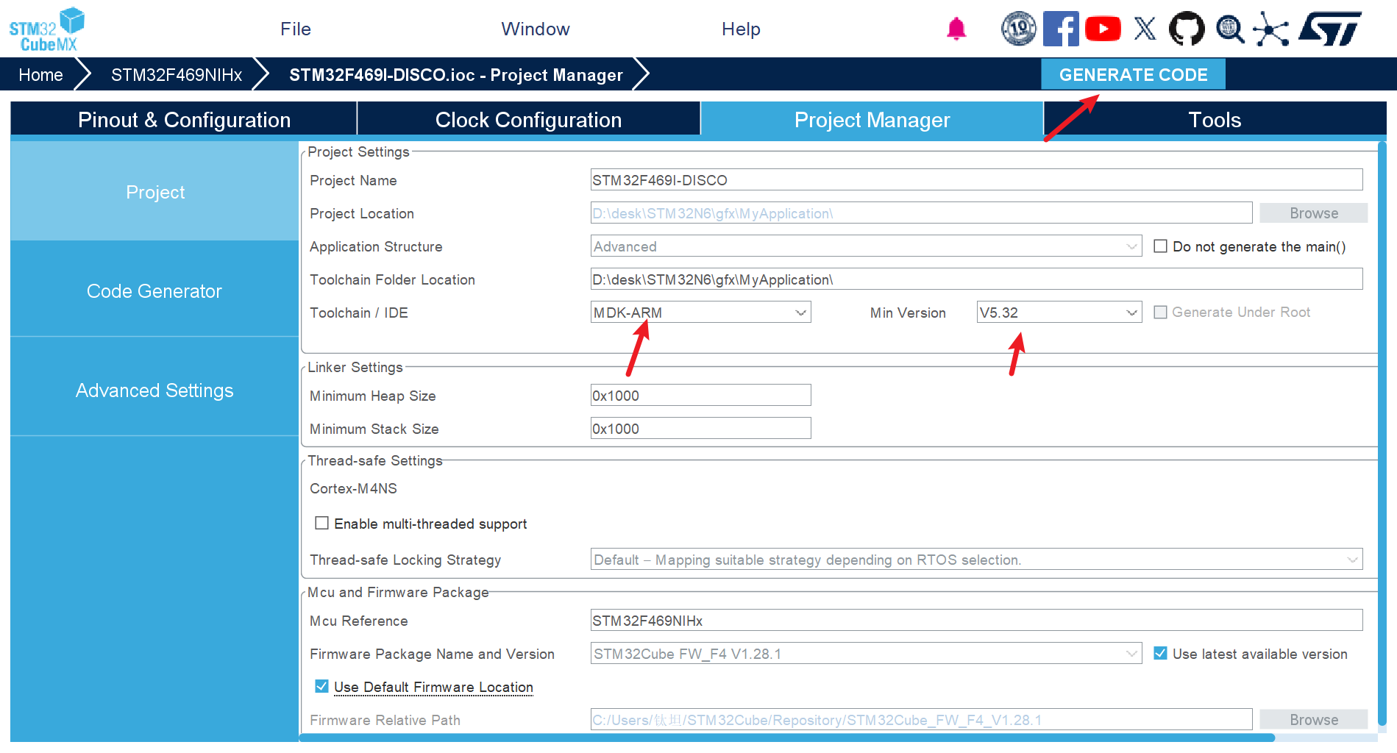1397x753 pixels.
Task: Click the 10-year anniversary badge icon
Action: coord(1018,29)
